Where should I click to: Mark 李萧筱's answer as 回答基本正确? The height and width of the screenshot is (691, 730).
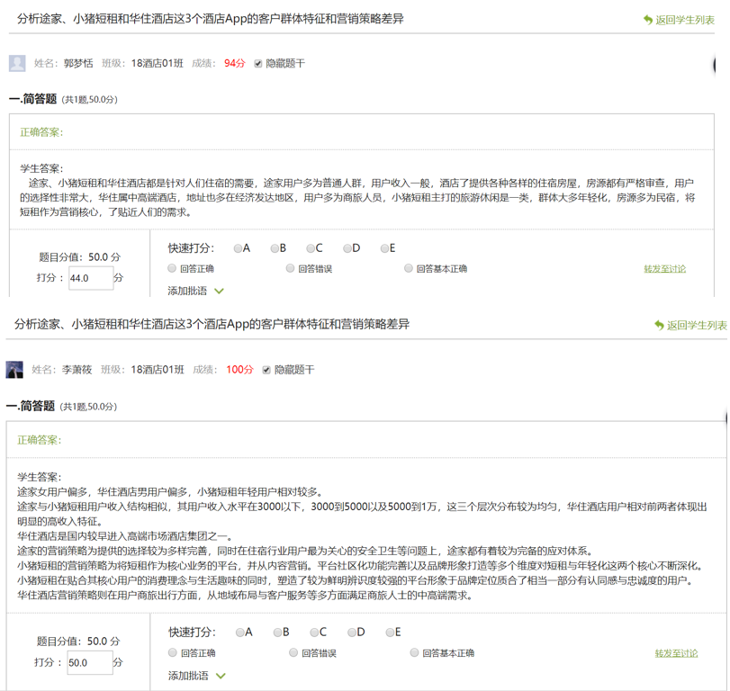tap(414, 652)
